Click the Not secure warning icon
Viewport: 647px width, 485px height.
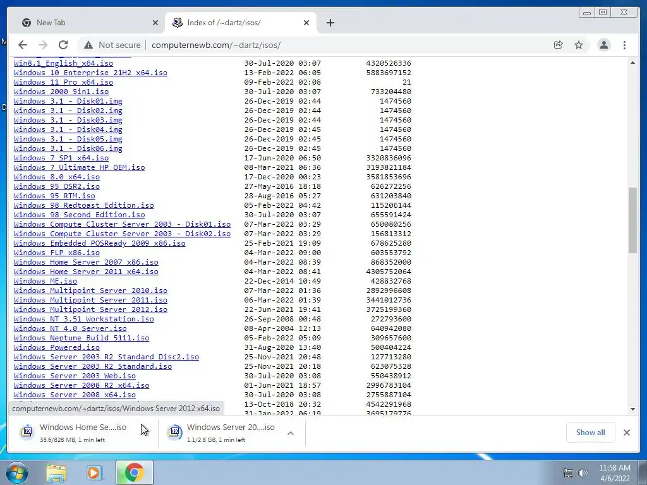point(88,45)
